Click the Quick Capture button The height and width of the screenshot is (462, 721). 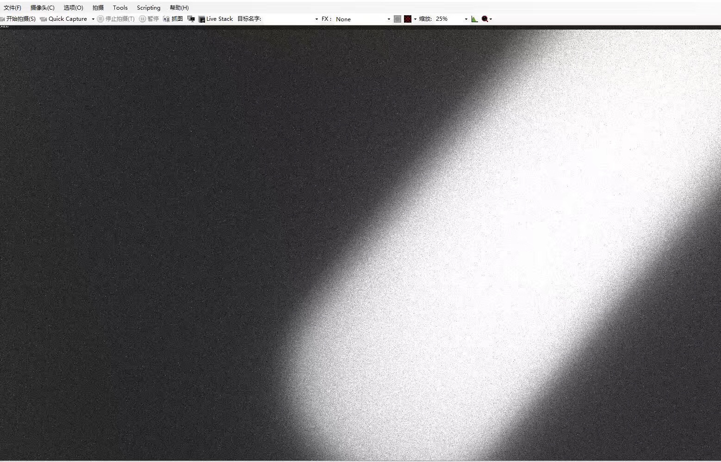point(64,19)
